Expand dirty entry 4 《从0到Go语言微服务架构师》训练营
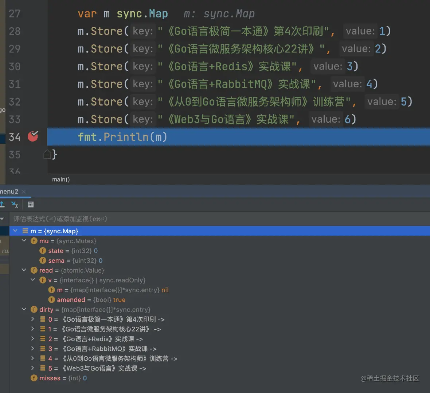The height and width of the screenshot is (393, 430). [33, 358]
